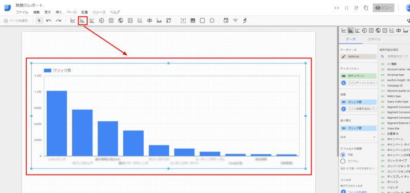Switch to the データ tab
Screen dimensions: 410x193
click(x=350, y=39)
